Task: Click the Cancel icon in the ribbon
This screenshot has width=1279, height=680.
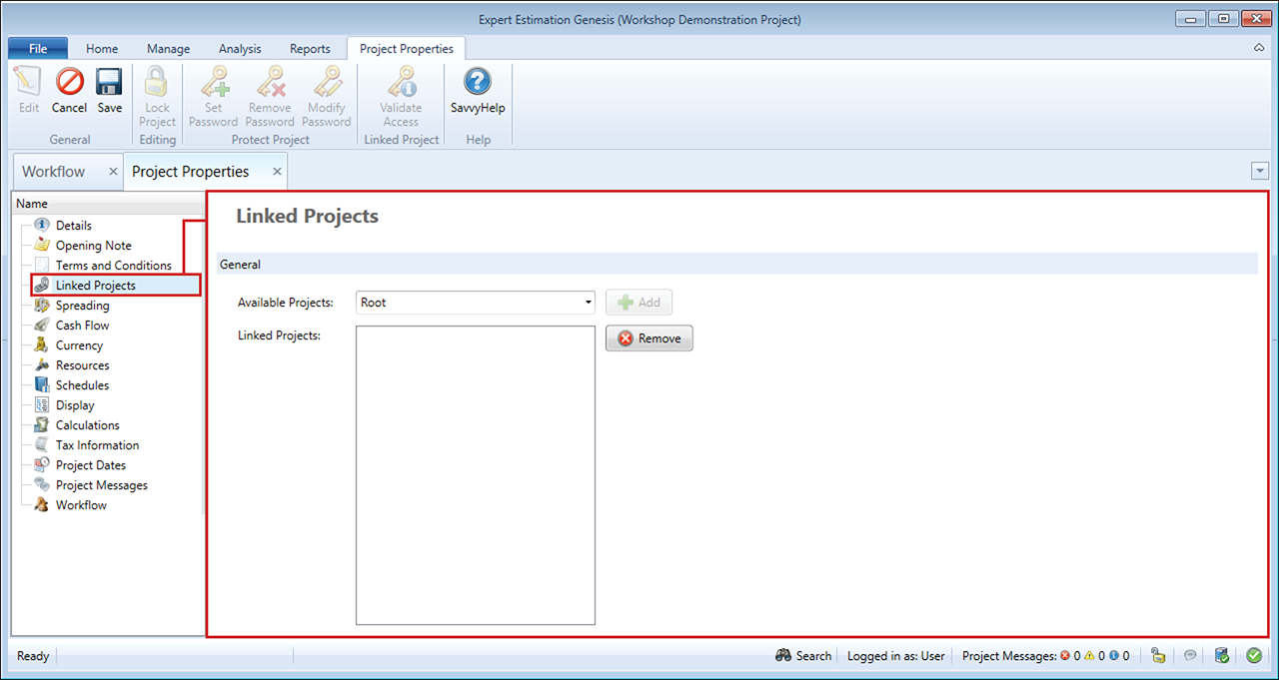Action: pyautogui.click(x=69, y=82)
